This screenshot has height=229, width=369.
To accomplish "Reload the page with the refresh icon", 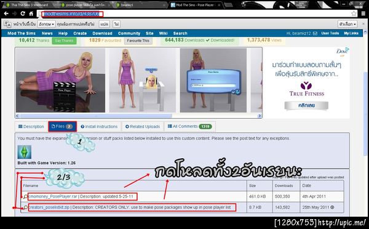I will [x=23, y=14].
